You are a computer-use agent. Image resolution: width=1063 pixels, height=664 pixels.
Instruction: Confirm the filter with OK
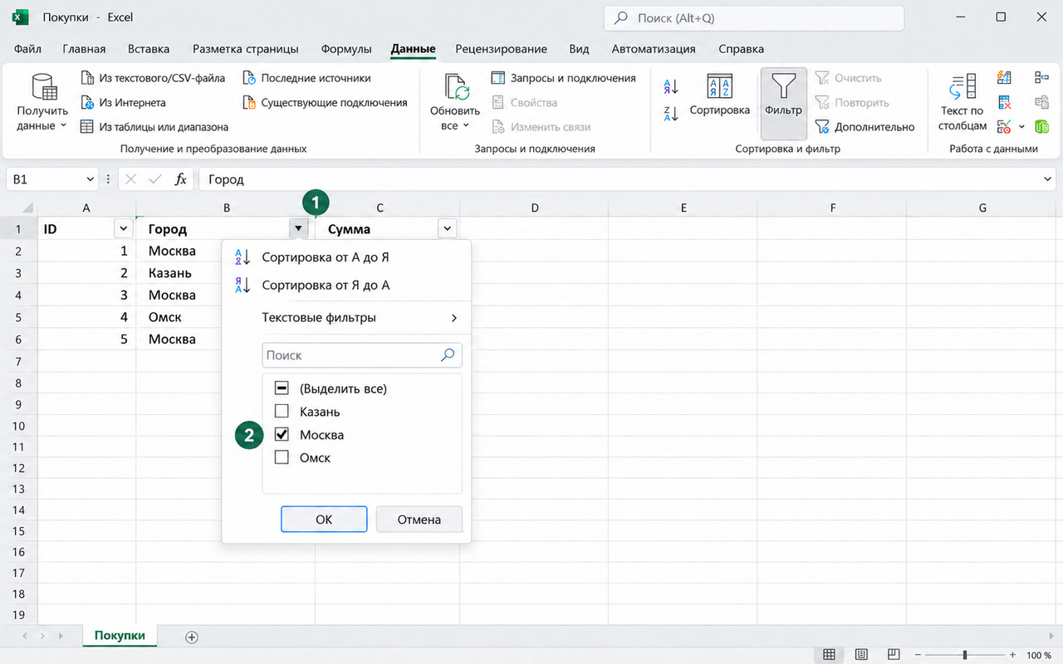324,520
